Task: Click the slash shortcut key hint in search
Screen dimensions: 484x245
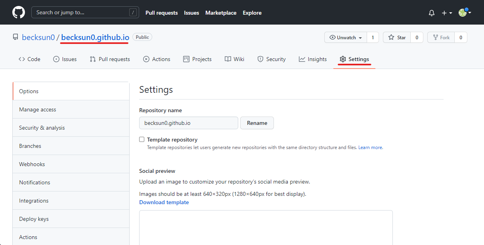Action: (132, 13)
